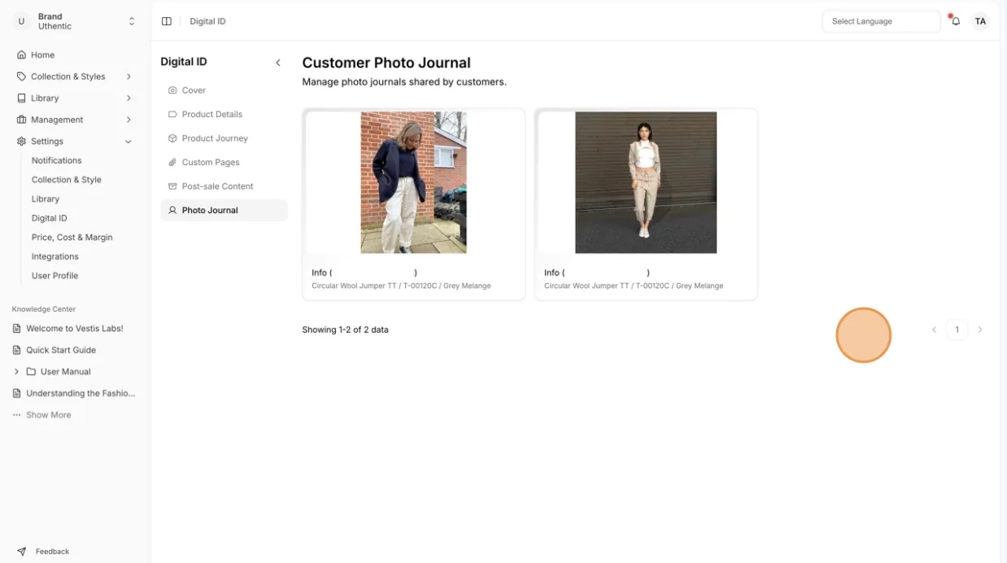The width and height of the screenshot is (1007, 563).
Task: Open the Brand Uthentic switcher
Action: (x=76, y=21)
